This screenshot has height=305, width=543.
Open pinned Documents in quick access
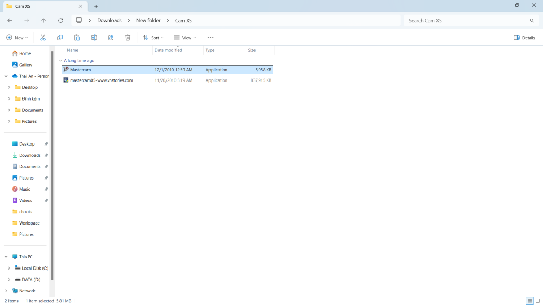tap(30, 167)
